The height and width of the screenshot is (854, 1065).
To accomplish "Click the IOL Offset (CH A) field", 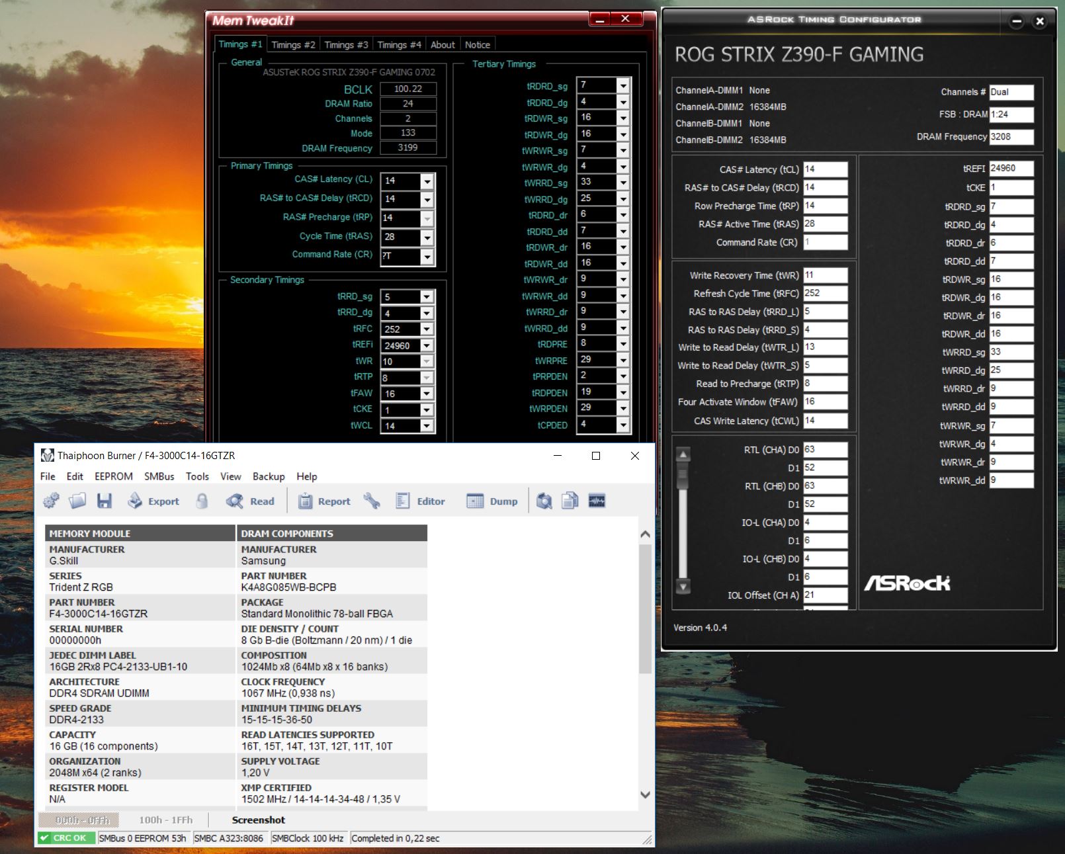I will pos(825,595).
